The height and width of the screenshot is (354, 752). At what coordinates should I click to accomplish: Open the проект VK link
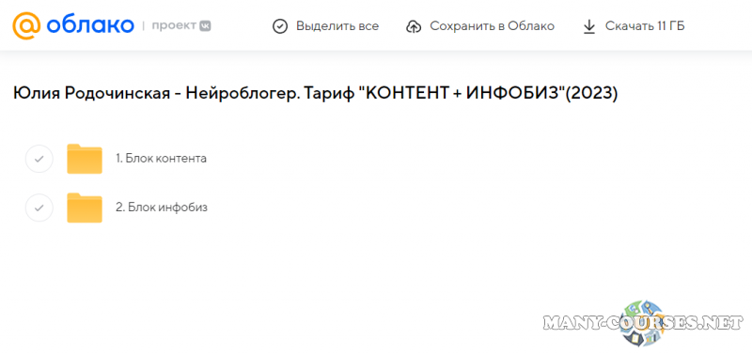[x=181, y=26]
